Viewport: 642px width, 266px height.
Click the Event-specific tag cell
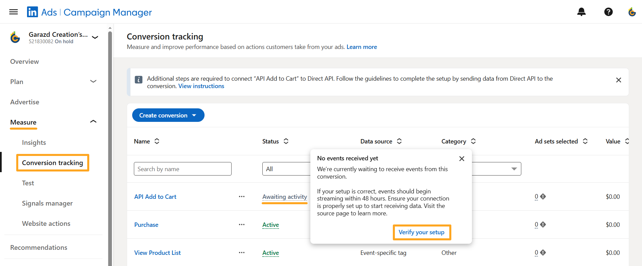383,252
